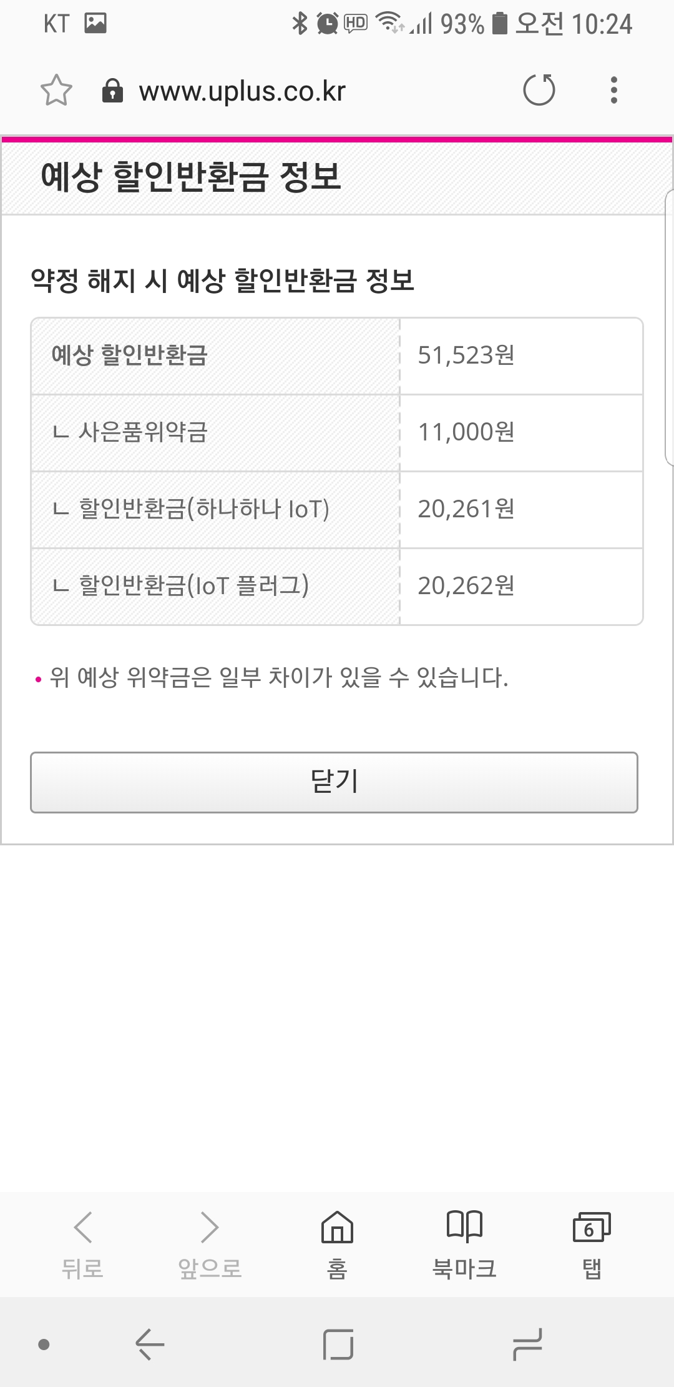Tap the Android home navigation key

pyautogui.click(x=338, y=1345)
